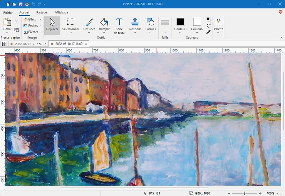Click the vertical scrollbar beside the canvas
The height and width of the screenshot is (196, 285).
coord(283,101)
